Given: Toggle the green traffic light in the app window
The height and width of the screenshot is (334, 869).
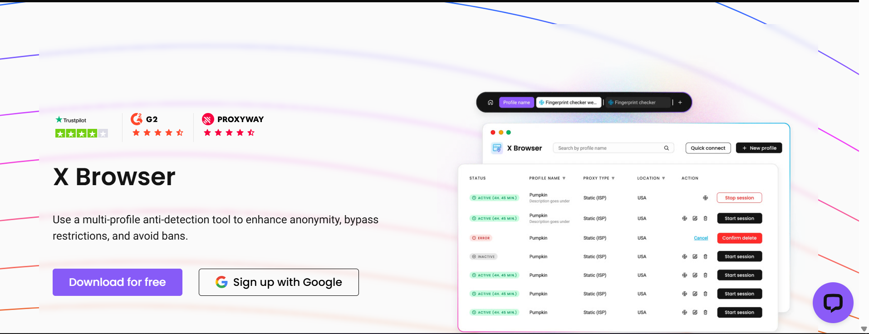Looking at the screenshot, I should click(508, 133).
